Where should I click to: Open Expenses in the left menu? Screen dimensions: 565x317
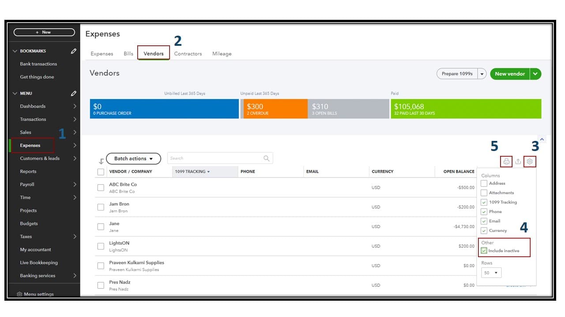coord(30,145)
